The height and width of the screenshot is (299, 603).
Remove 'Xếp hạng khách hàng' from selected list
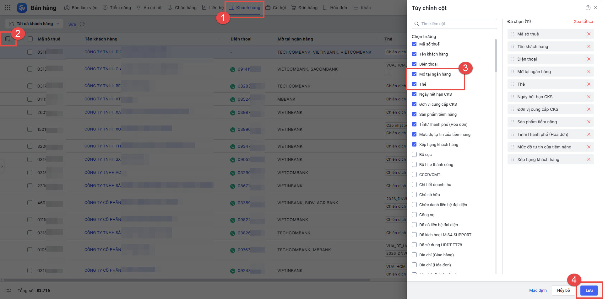click(589, 159)
